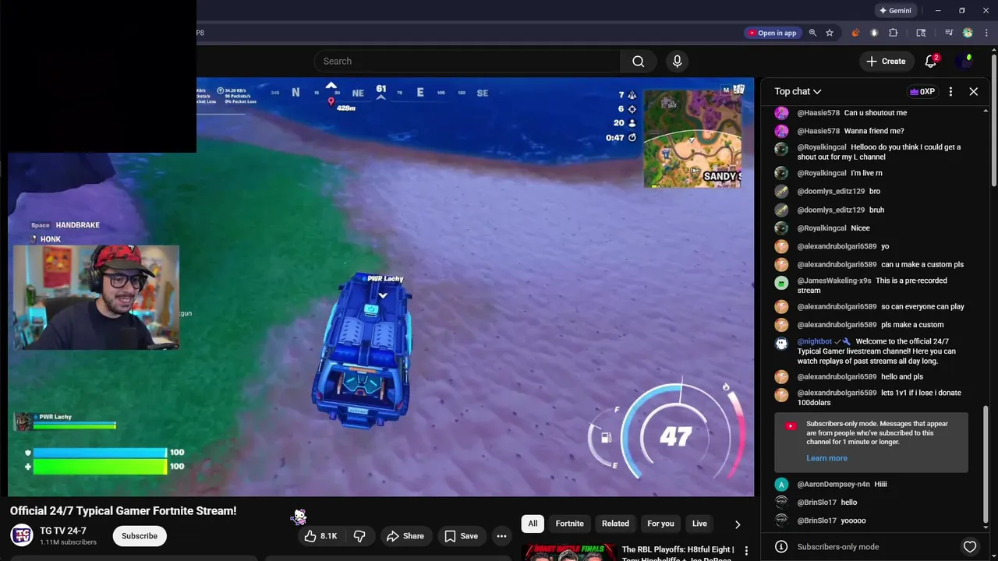Click the streamer webcam overlay in the video
Screen dimensions: 998x561
pyautogui.click(x=96, y=298)
